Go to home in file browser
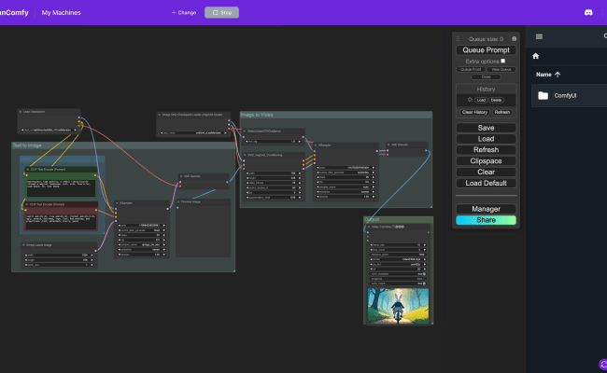607x373 pixels. [536, 56]
